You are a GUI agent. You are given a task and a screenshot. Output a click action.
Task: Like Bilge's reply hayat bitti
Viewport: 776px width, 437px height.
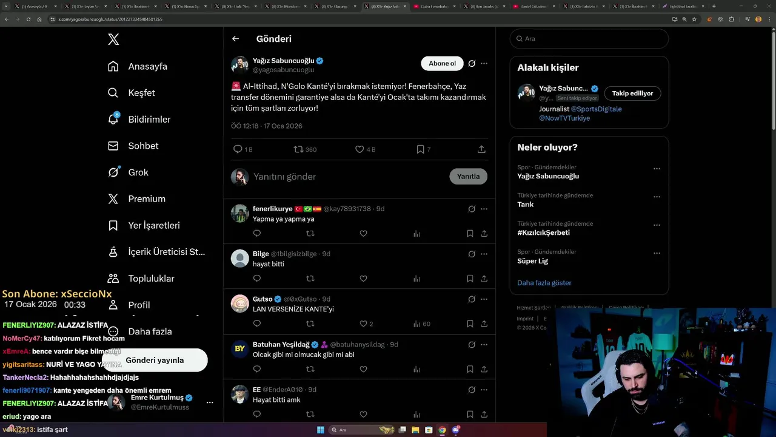pyautogui.click(x=363, y=279)
